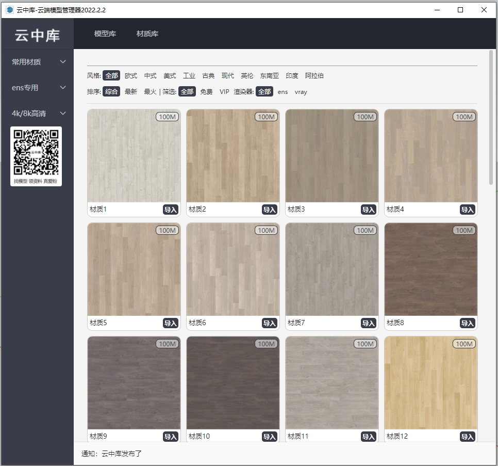Select 全部 in the 筛选 filter
The width and height of the screenshot is (498, 466).
tap(187, 92)
